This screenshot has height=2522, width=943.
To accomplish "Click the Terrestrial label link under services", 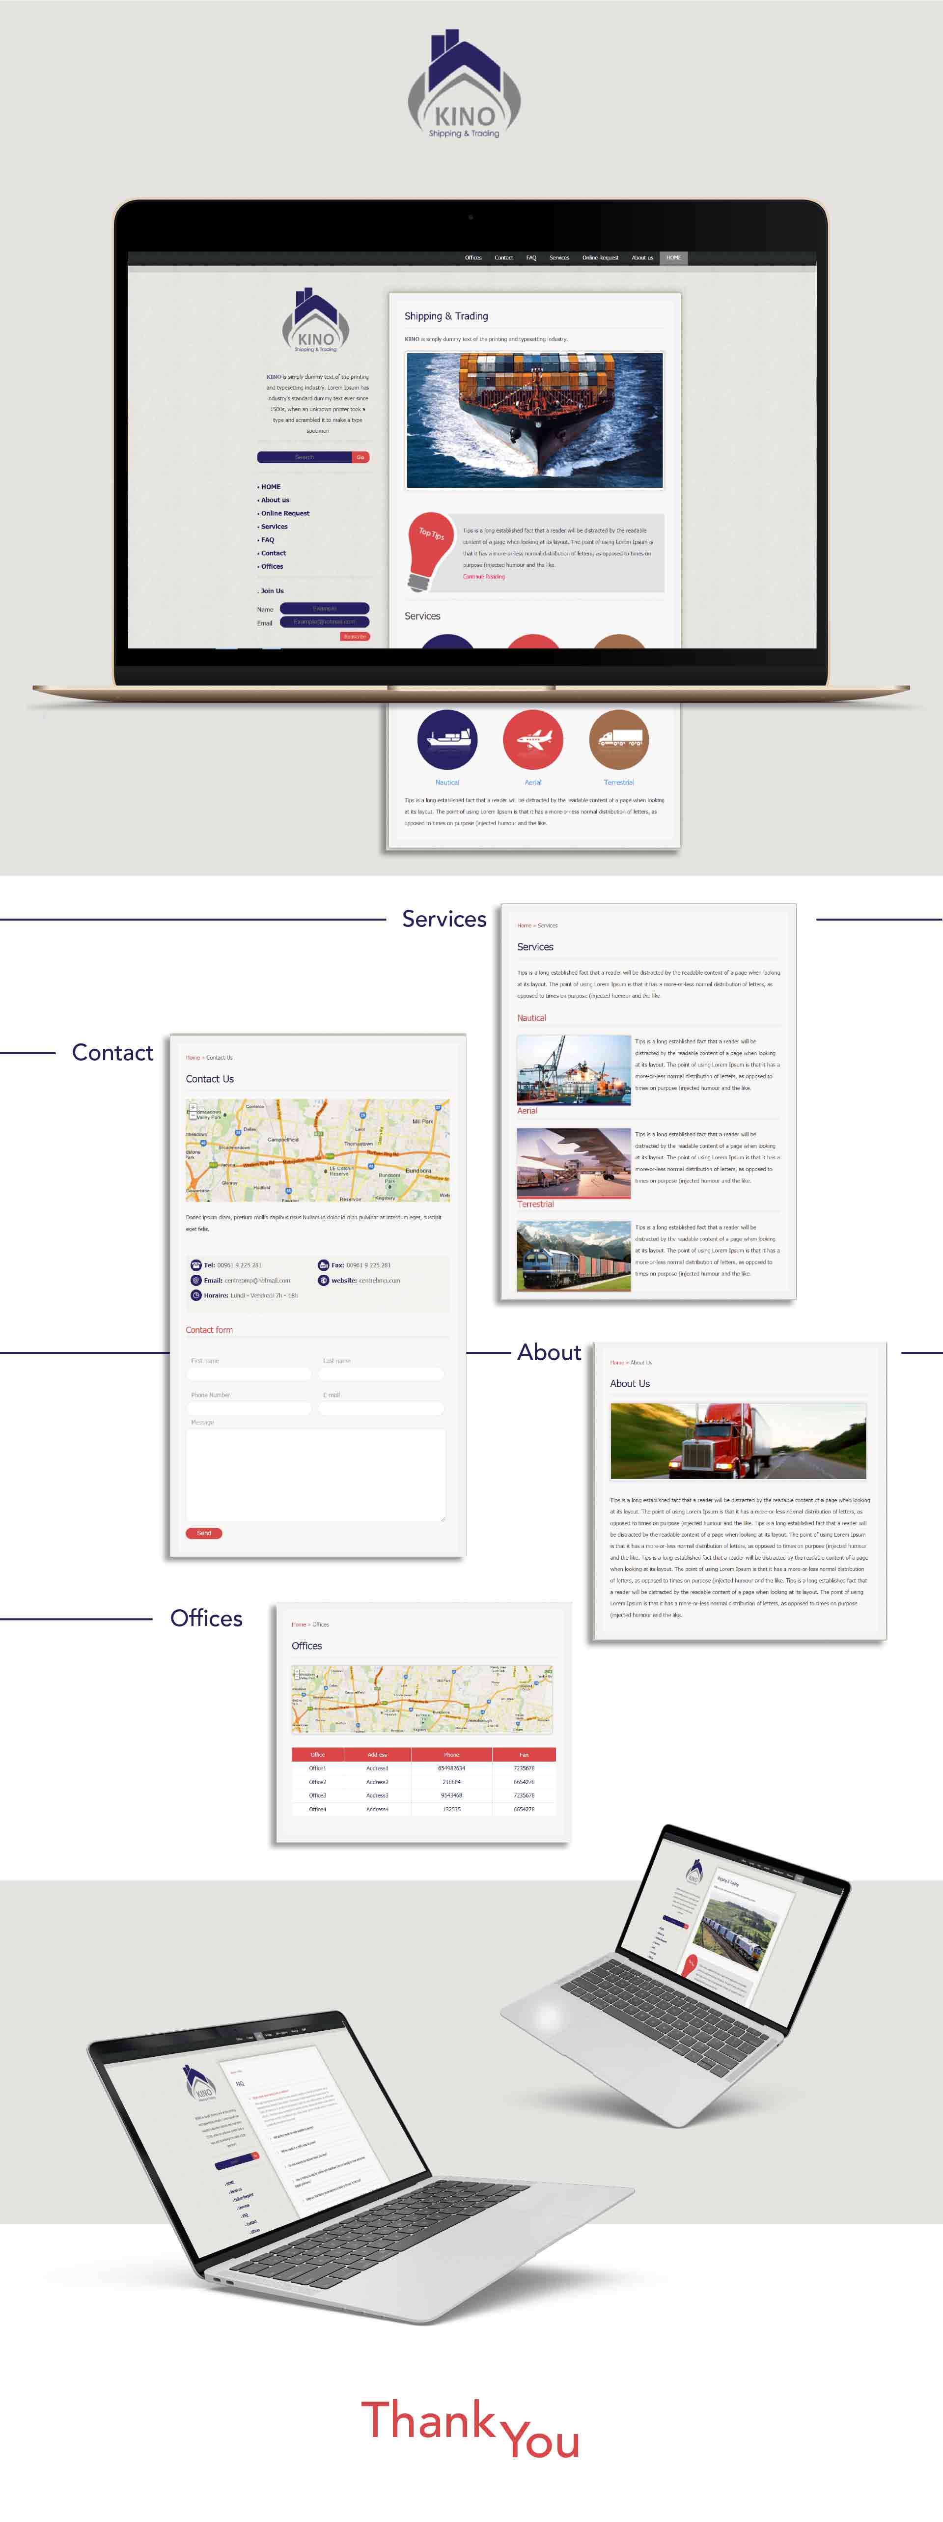I will [x=619, y=782].
